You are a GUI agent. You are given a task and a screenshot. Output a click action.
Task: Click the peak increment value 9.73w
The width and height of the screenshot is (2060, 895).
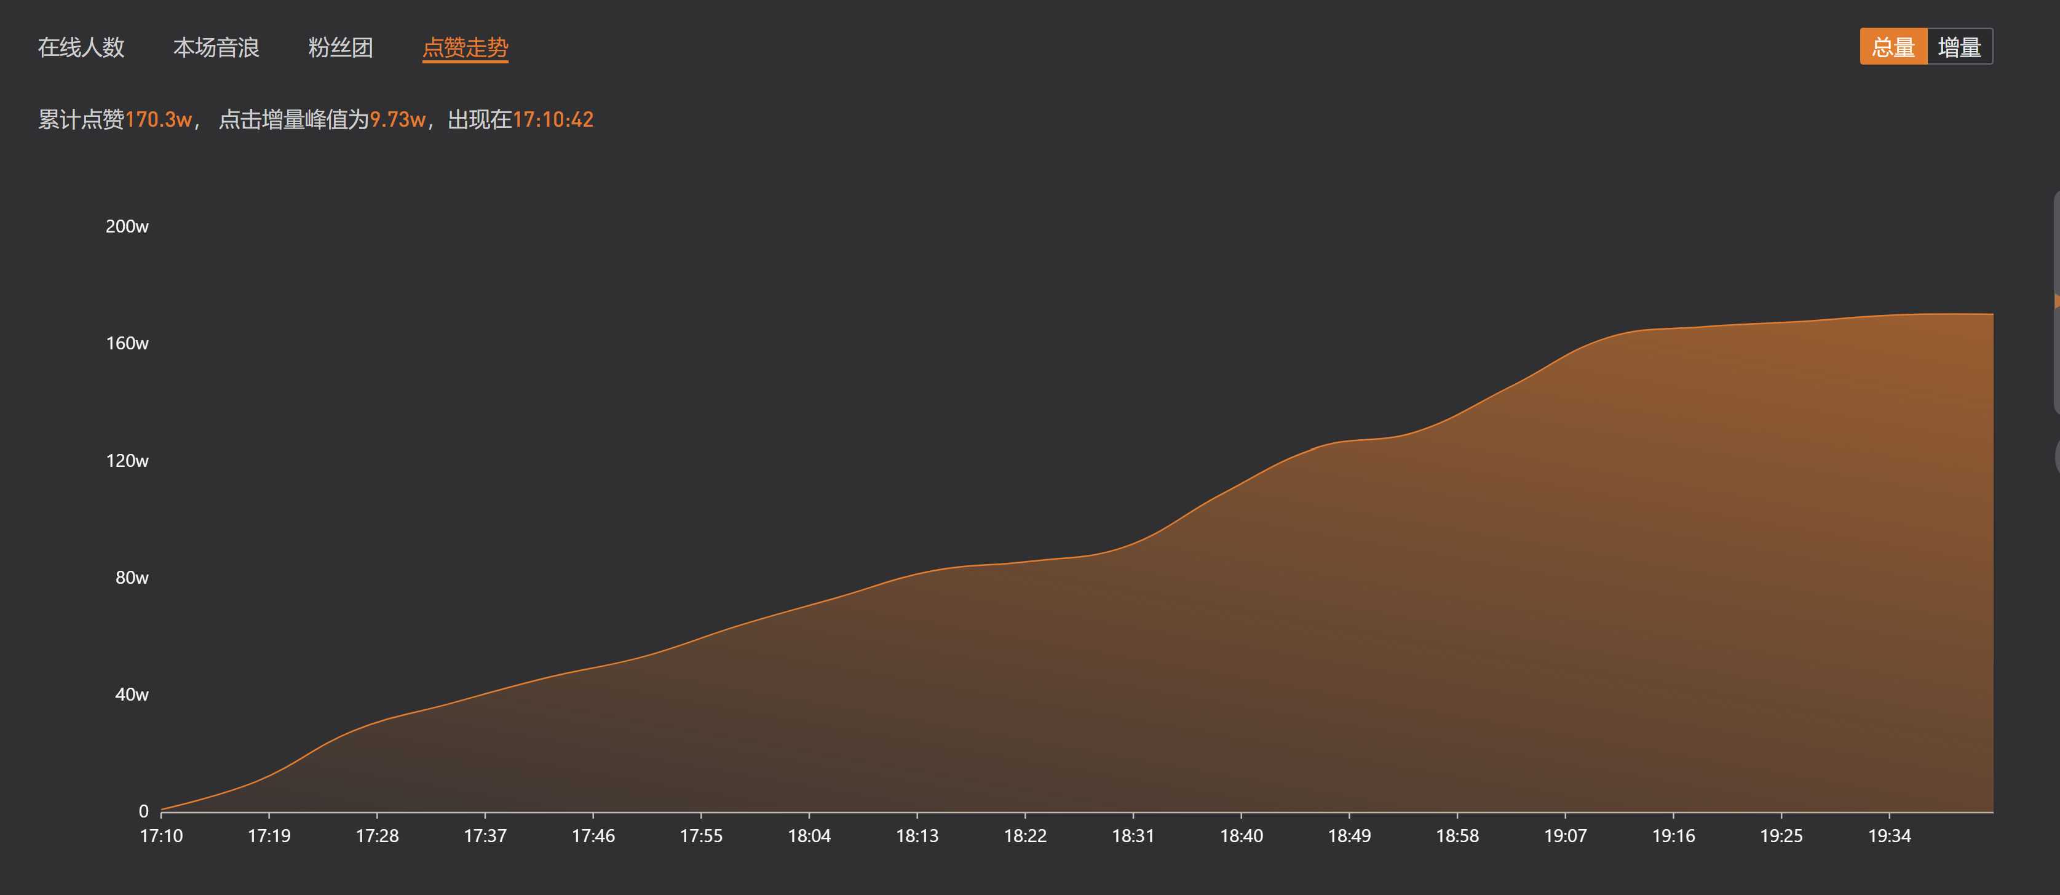[397, 120]
